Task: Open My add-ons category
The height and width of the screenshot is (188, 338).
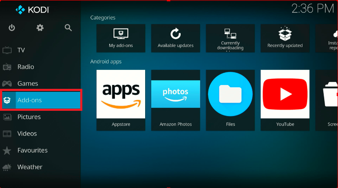Action: tap(121, 38)
